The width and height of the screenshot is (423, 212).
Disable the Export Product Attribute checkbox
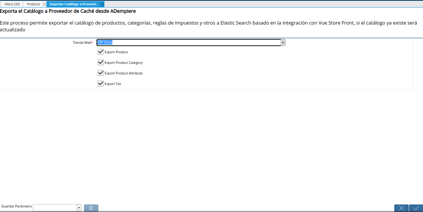[x=101, y=73]
